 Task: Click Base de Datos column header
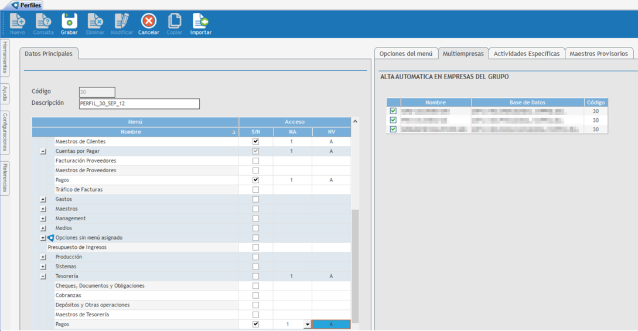coord(527,103)
